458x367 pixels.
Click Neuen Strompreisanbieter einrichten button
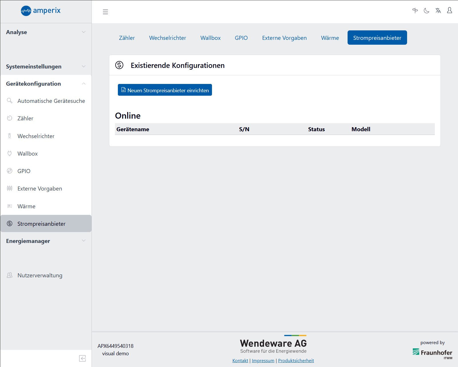165,90
